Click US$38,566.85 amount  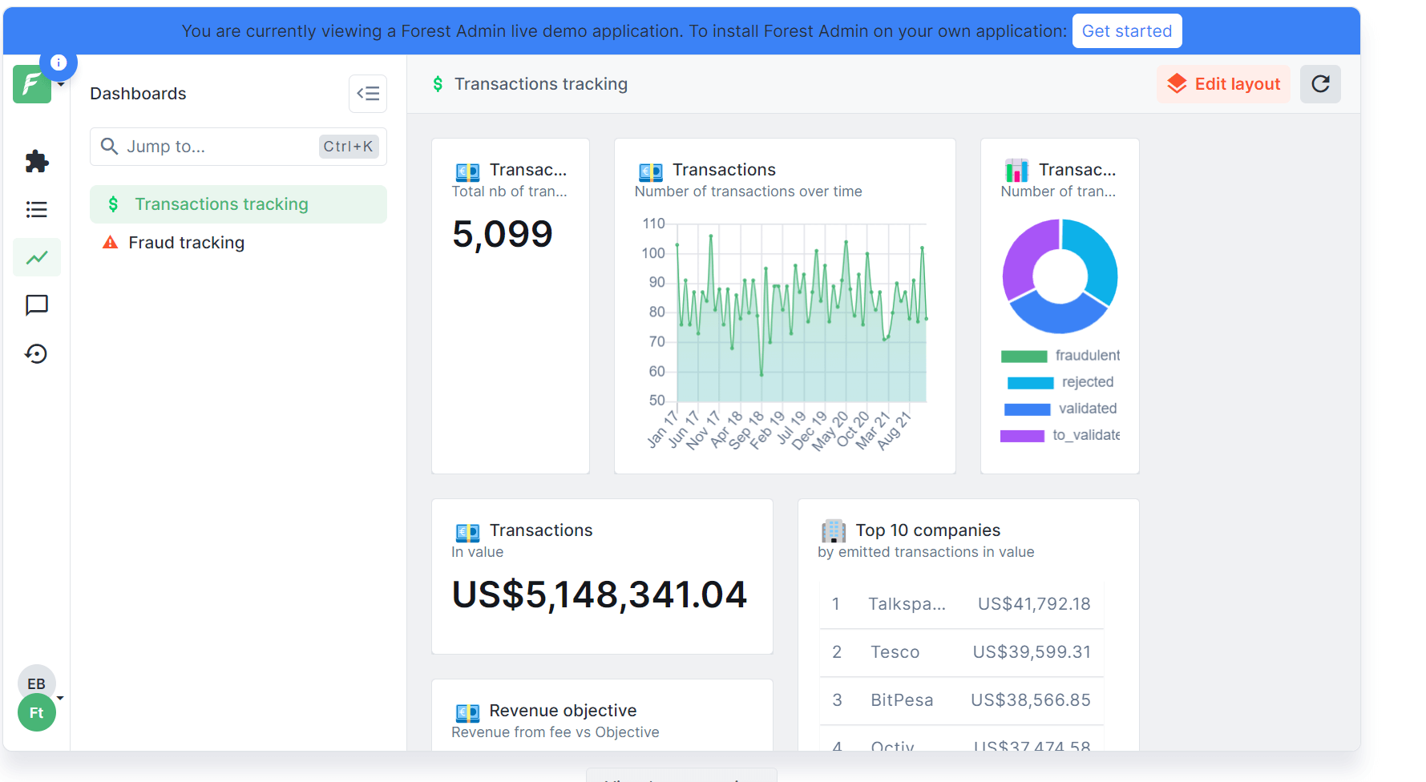coord(1031,700)
